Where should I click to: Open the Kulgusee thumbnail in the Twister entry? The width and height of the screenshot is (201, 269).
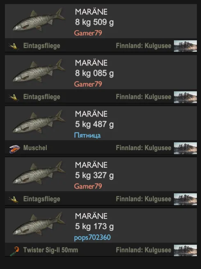tap(185, 250)
